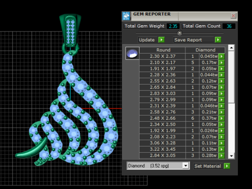Click the green arrow for 2.31 X 2.39 row
Image resolution: width=252 pixels, height=189 pixels.
click(222, 106)
